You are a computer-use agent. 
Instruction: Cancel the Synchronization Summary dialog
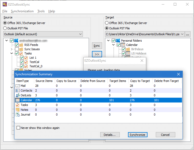tap(165, 135)
